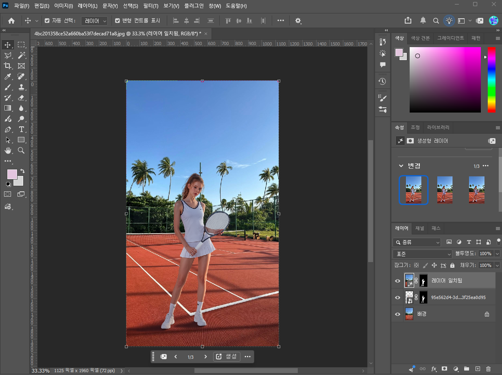Open the share export icon
The width and height of the screenshot is (502, 375).
408,21
